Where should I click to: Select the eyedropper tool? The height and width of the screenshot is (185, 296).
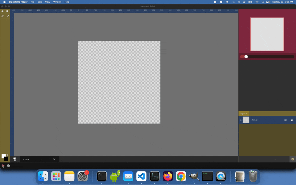[x=2, y=16]
